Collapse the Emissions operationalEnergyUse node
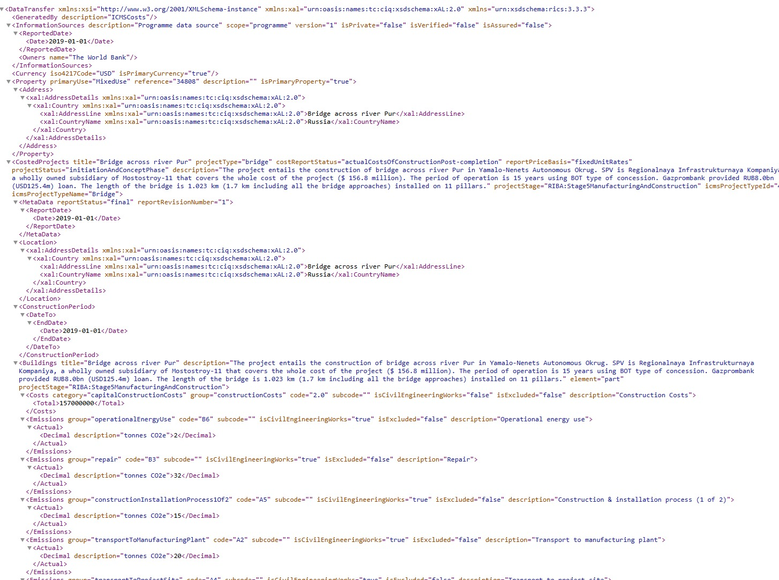Screen dimensions: 779x580 [x=23, y=419]
